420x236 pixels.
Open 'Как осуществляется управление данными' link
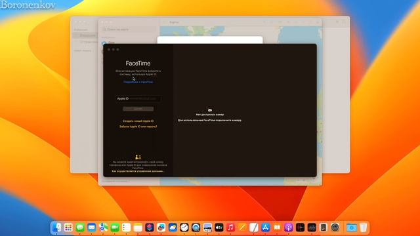pos(138,171)
